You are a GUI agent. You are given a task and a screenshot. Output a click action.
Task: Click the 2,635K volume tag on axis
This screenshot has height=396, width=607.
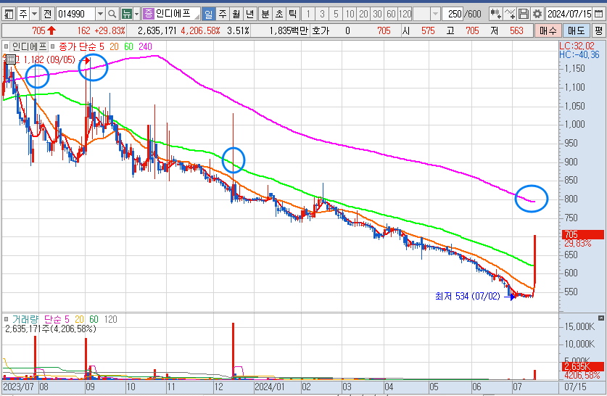point(582,366)
